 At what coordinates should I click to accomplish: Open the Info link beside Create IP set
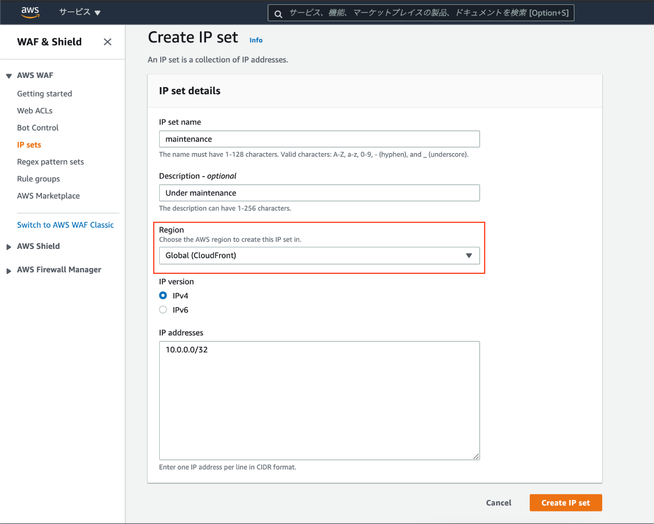point(256,40)
